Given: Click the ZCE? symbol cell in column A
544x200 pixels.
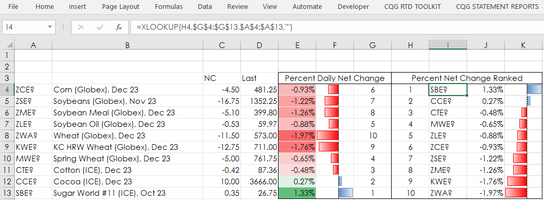Looking at the screenshot, I should pyautogui.click(x=34, y=90).
